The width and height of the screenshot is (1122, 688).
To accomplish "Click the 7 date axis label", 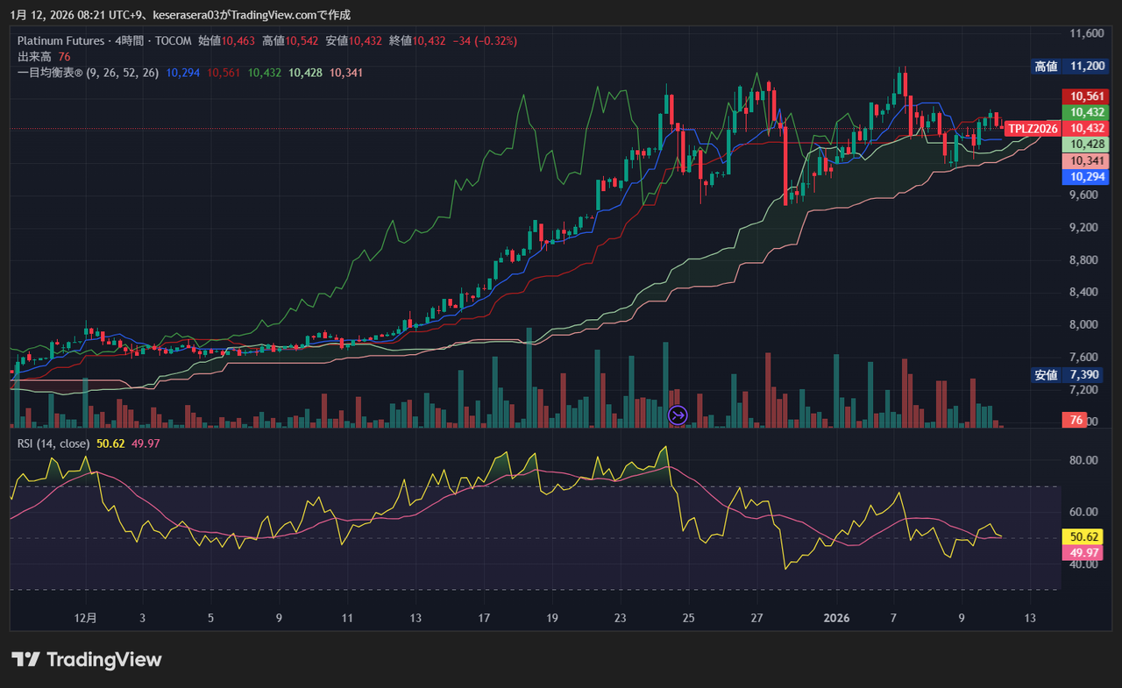I will click(x=893, y=618).
